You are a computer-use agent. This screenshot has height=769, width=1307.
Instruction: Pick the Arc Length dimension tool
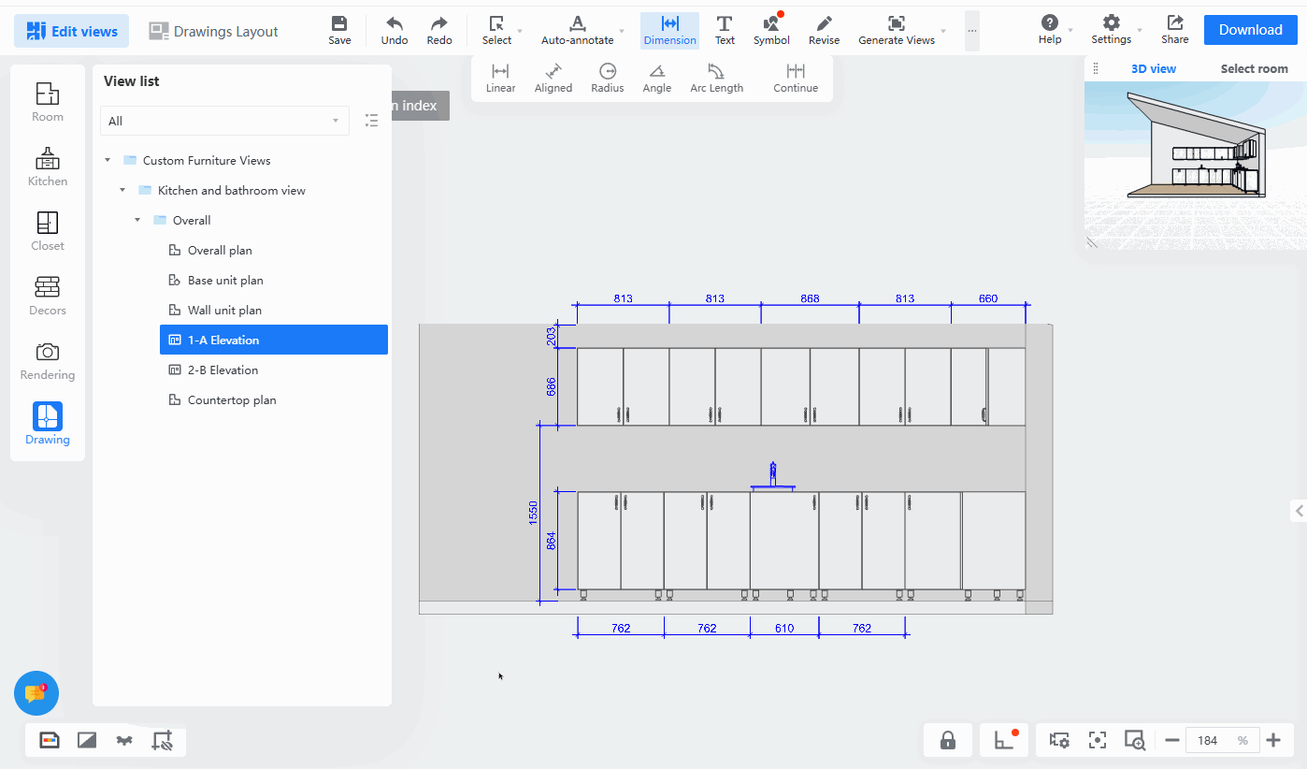click(716, 78)
